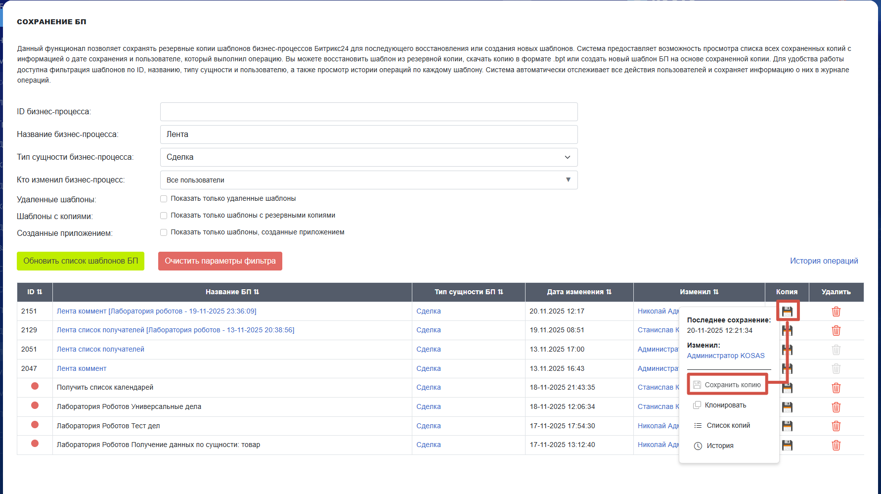Image resolution: width=881 pixels, height=494 pixels.
Task: Delete Лаборатория Роботов Тест дел via trash icon
Action: (x=836, y=426)
